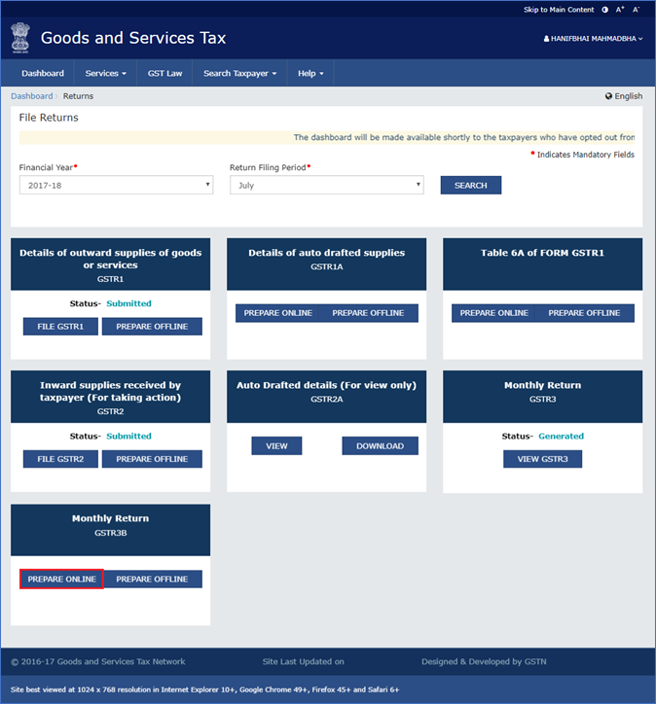Click PREPARE ONLINE under Table 6A
Viewport: 656px width, 704px height.
(x=493, y=313)
